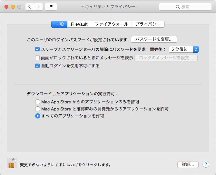This screenshot has height=175, width=216.
Task: Select Mac App Store と確認済みの開発元 radio option
Action: (x=38, y=109)
